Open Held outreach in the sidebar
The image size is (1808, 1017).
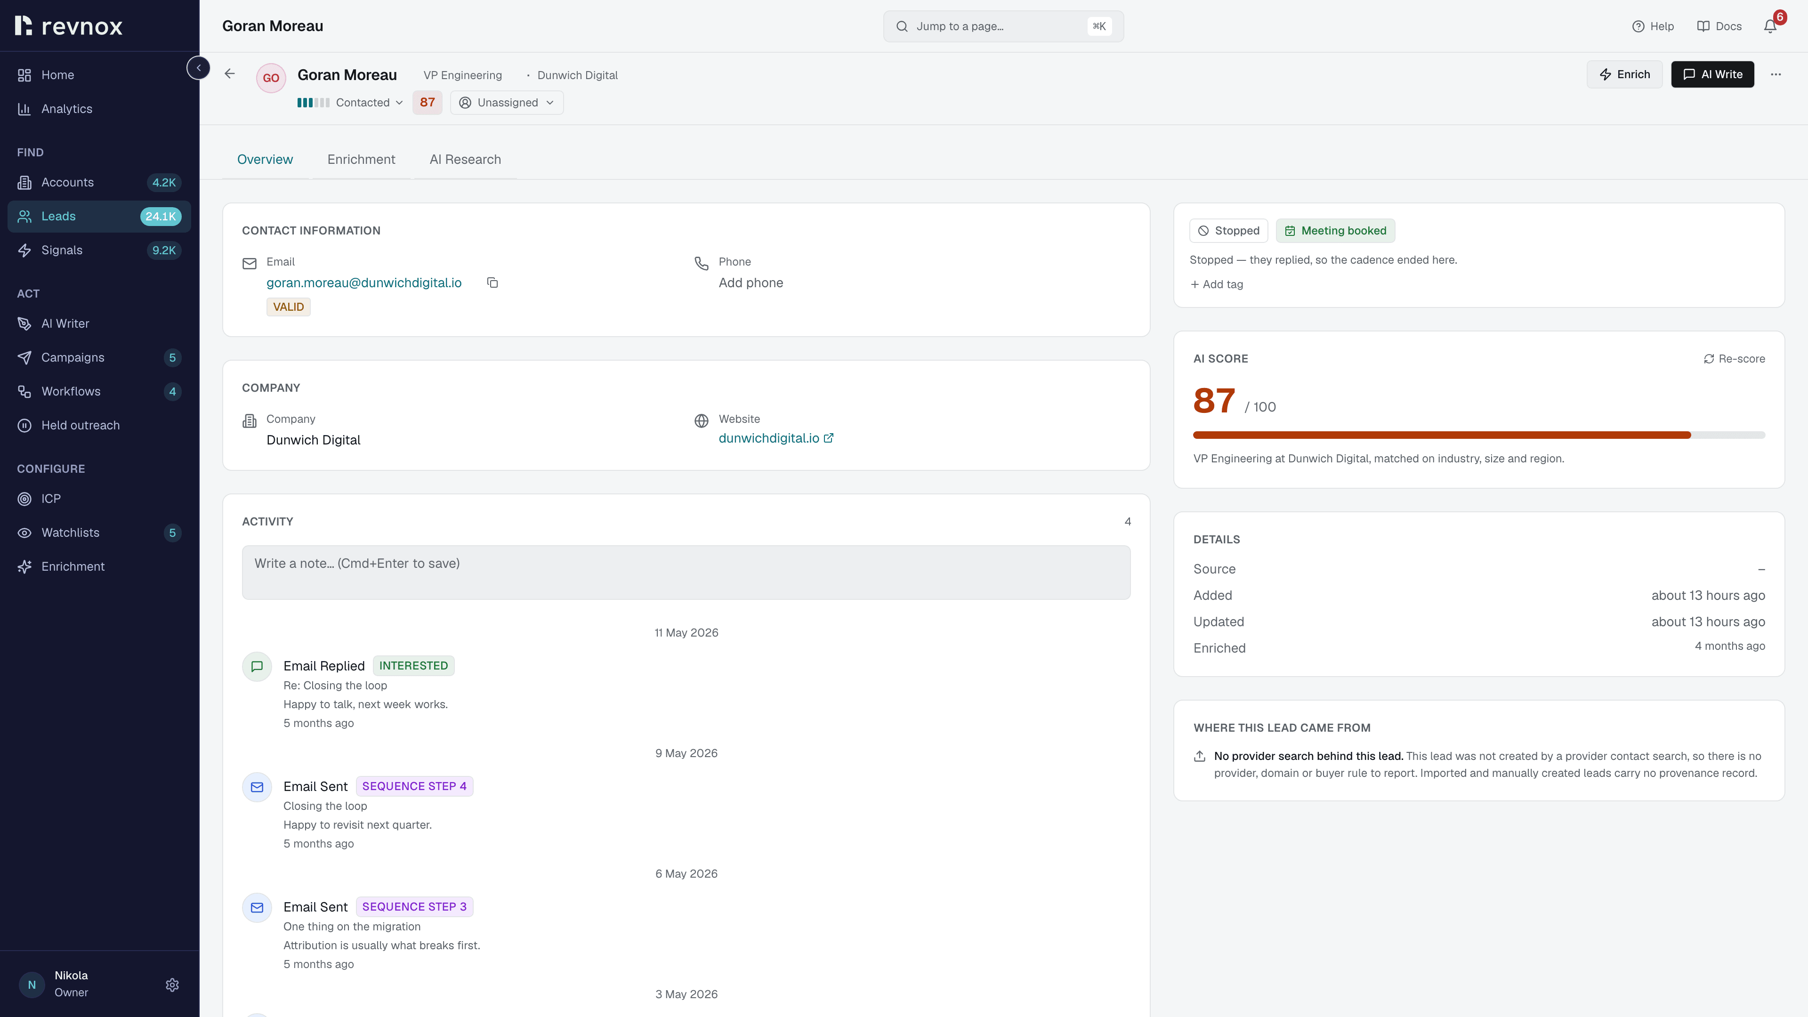pos(99,425)
